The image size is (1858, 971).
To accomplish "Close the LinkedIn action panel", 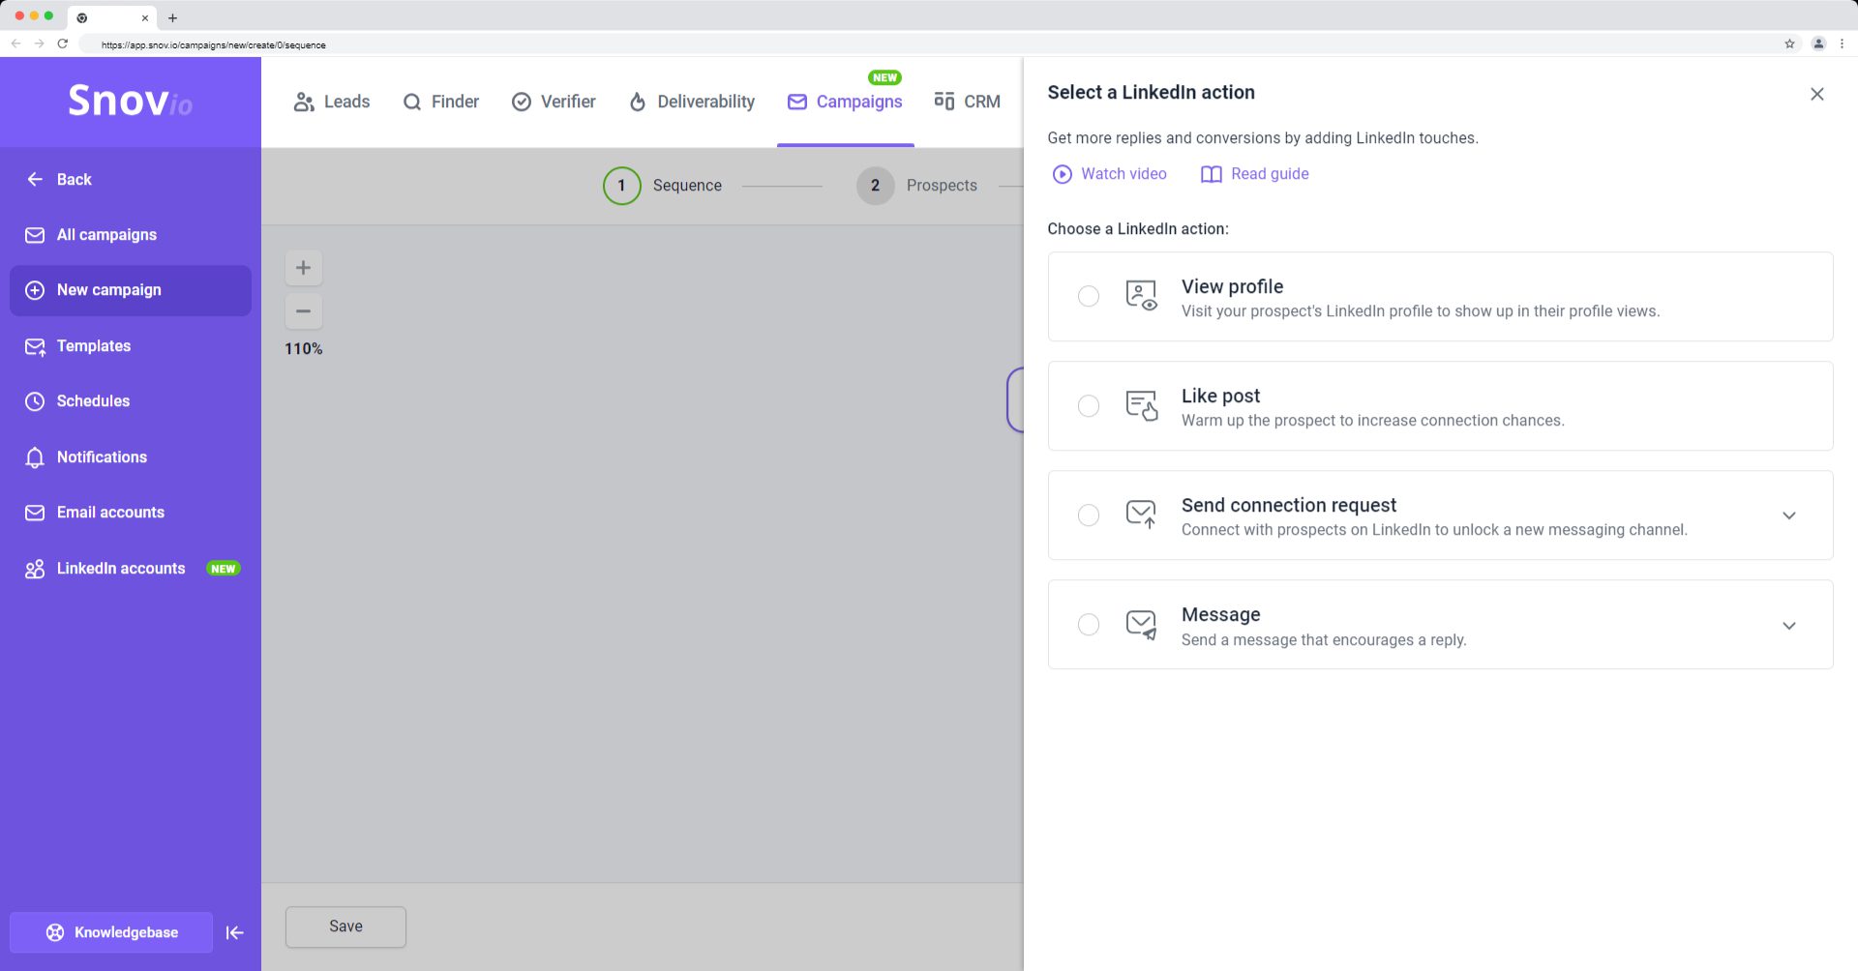I will (x=1816, y=94).
